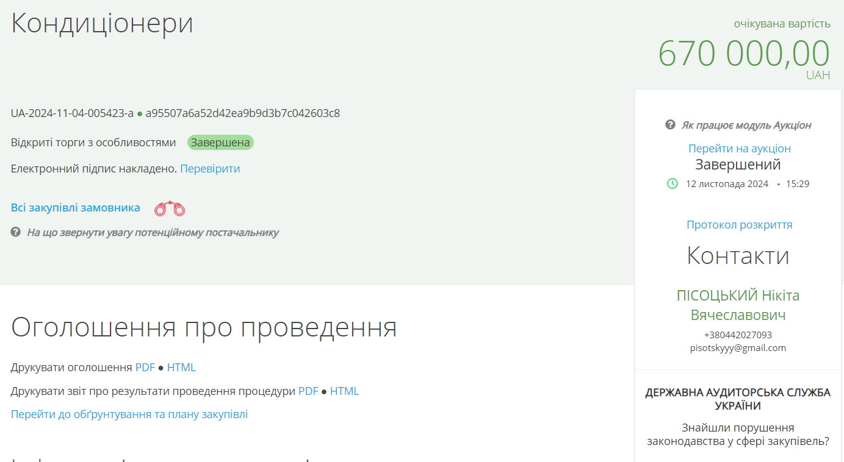844x462 pixels.
Task: Open HTML report of procedure results
Action: (x=344, y=391)
